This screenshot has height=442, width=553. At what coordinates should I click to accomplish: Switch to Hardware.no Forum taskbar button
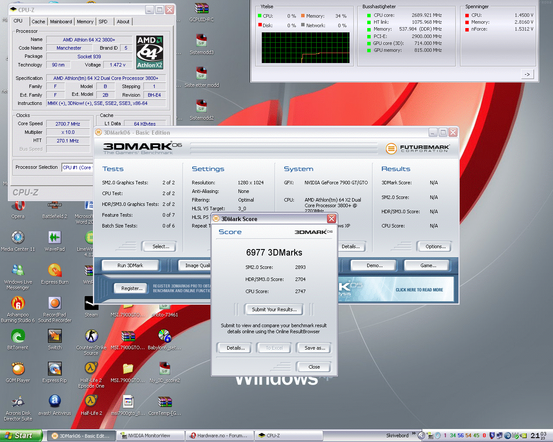pos(219,436)
